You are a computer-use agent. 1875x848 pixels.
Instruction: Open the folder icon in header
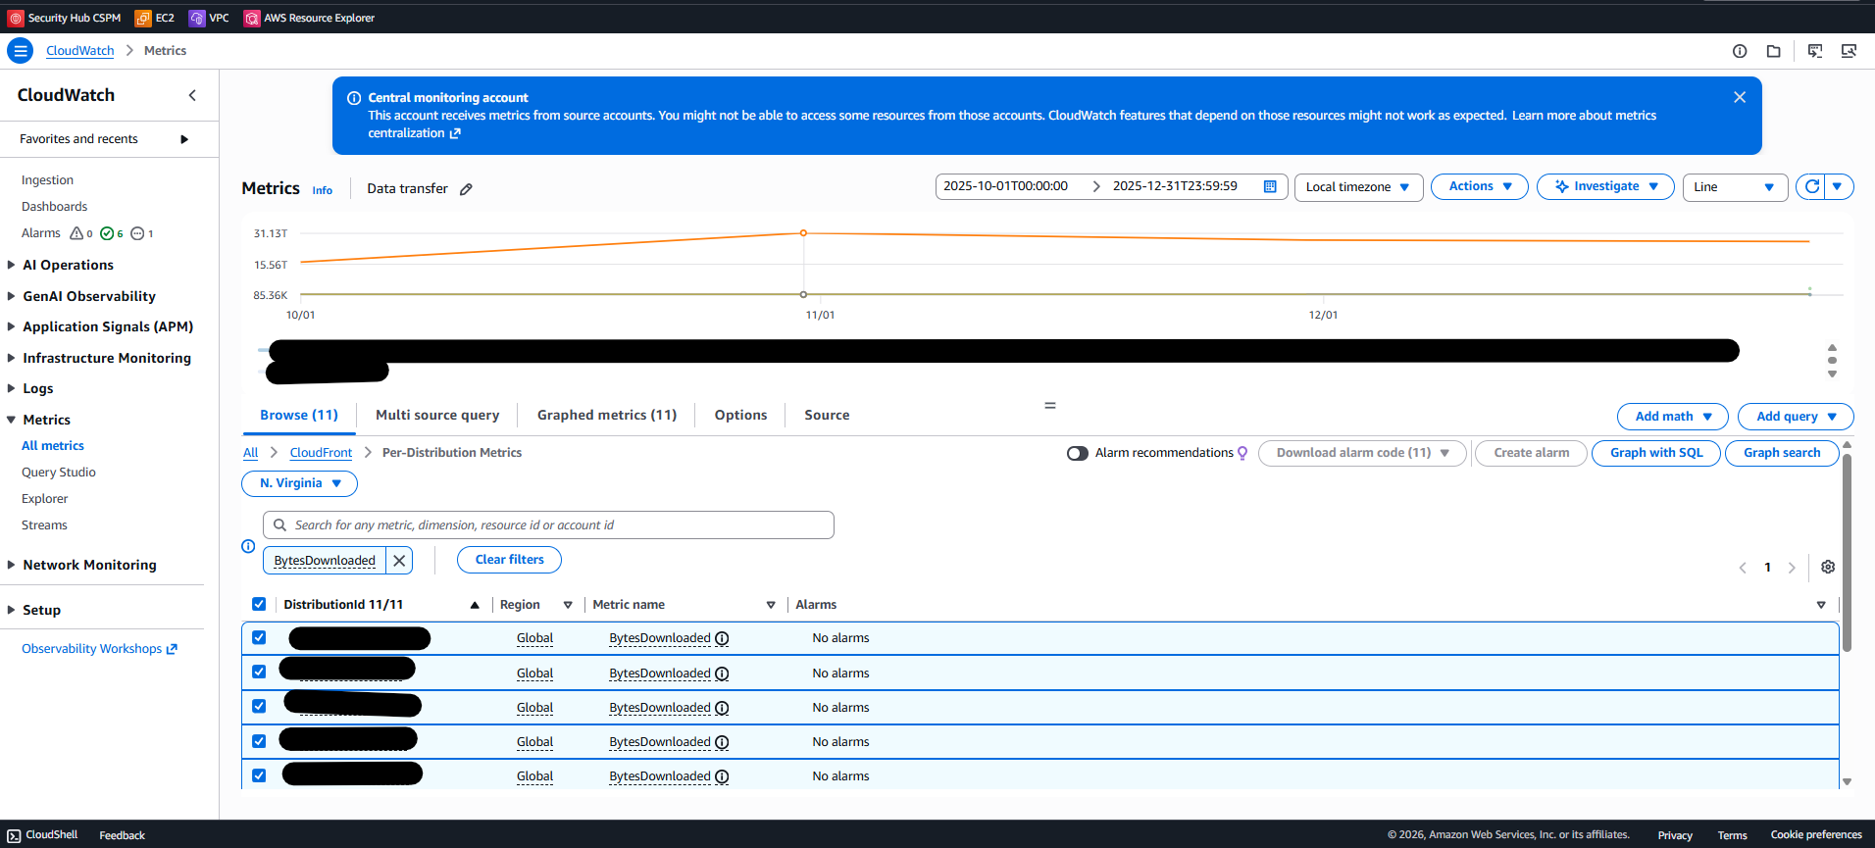1774,51
